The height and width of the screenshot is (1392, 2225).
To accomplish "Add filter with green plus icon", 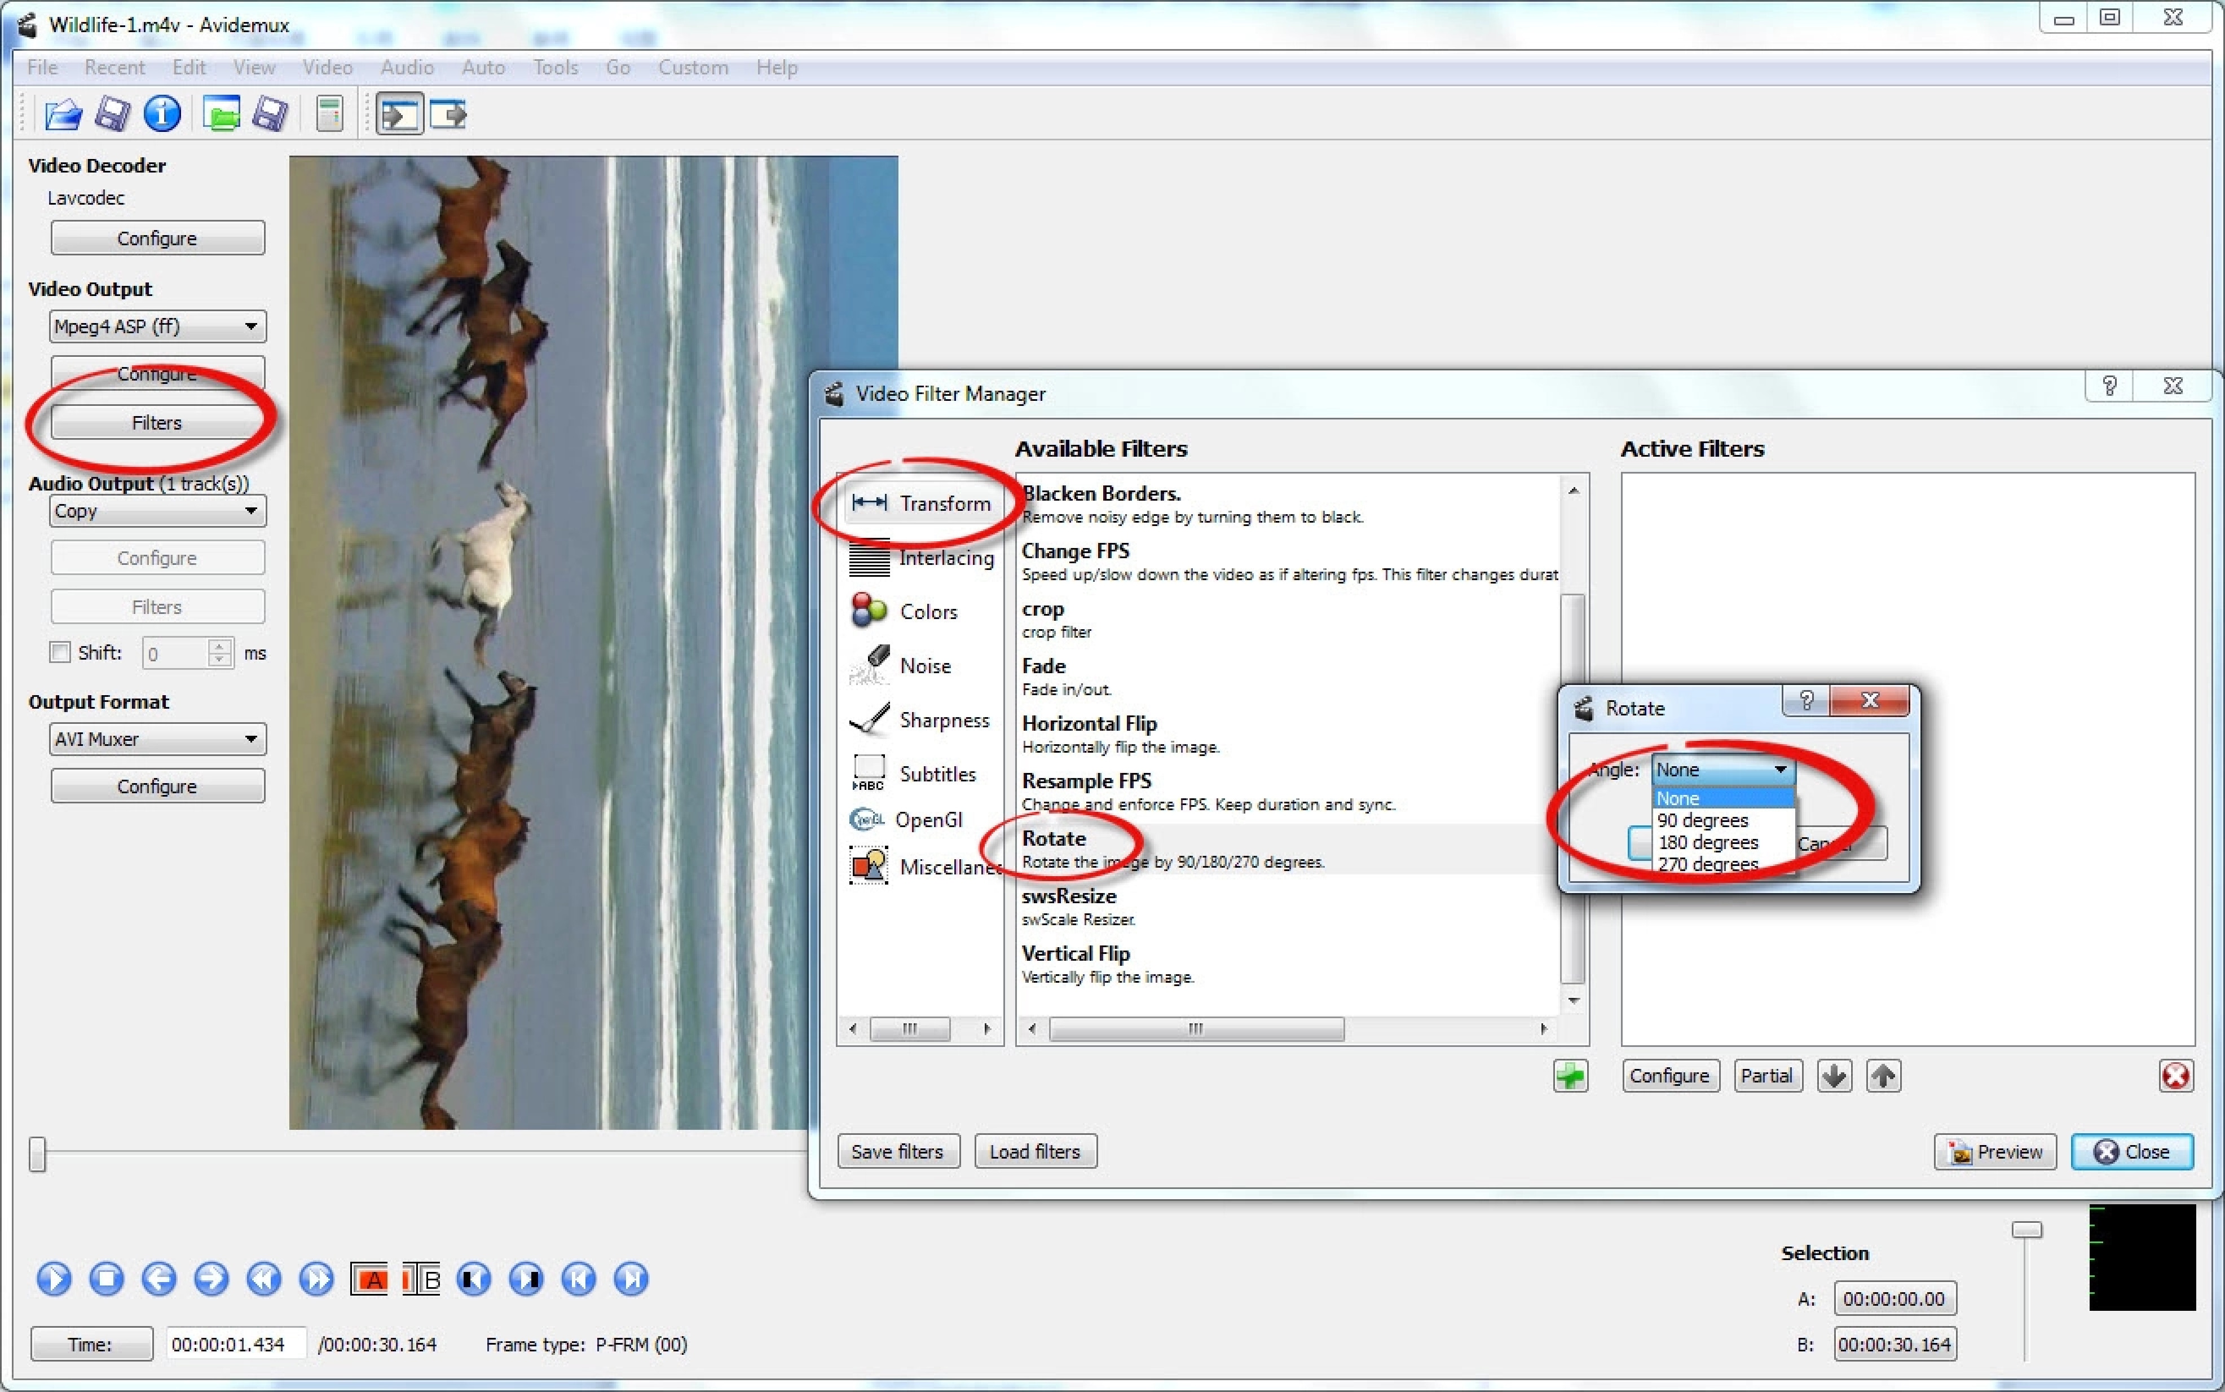I will pos(1570,1075).
